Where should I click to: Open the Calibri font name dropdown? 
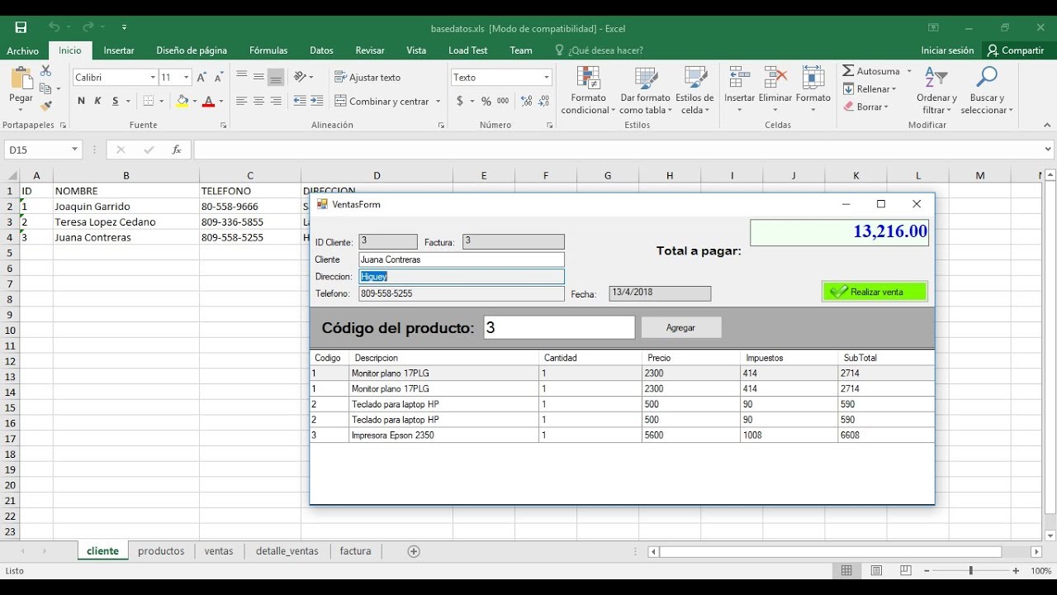pos(153,77)
